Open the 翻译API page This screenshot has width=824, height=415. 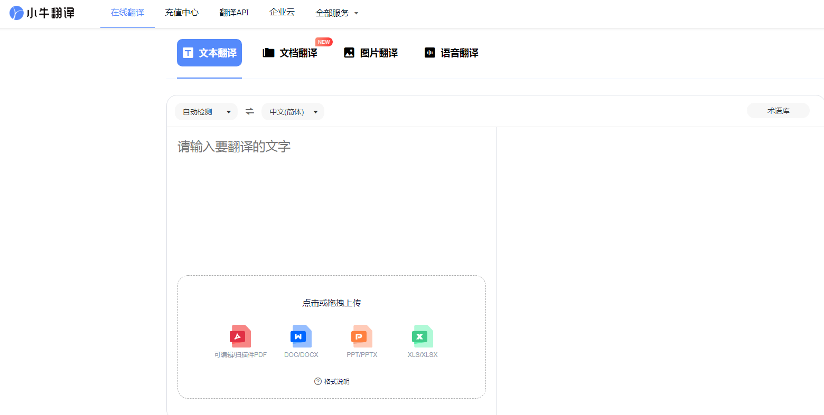[x=234, y=12]
